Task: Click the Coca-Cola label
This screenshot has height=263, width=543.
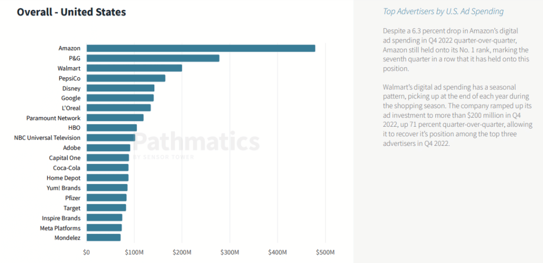Action: (x=67, y=168)
